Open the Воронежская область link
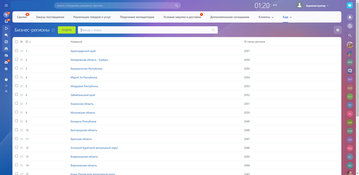 point(84,166)
